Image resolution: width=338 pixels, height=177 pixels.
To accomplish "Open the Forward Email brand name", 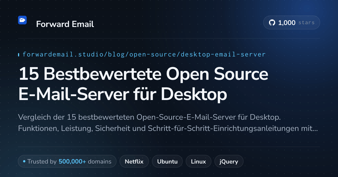I will pos(65,24).
